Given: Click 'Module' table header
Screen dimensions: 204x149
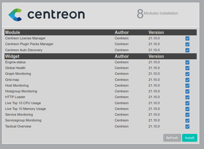Looking at the screenshot, I should coord(13,32).
